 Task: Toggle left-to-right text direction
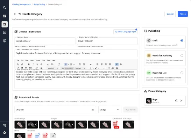pos(116,64)
